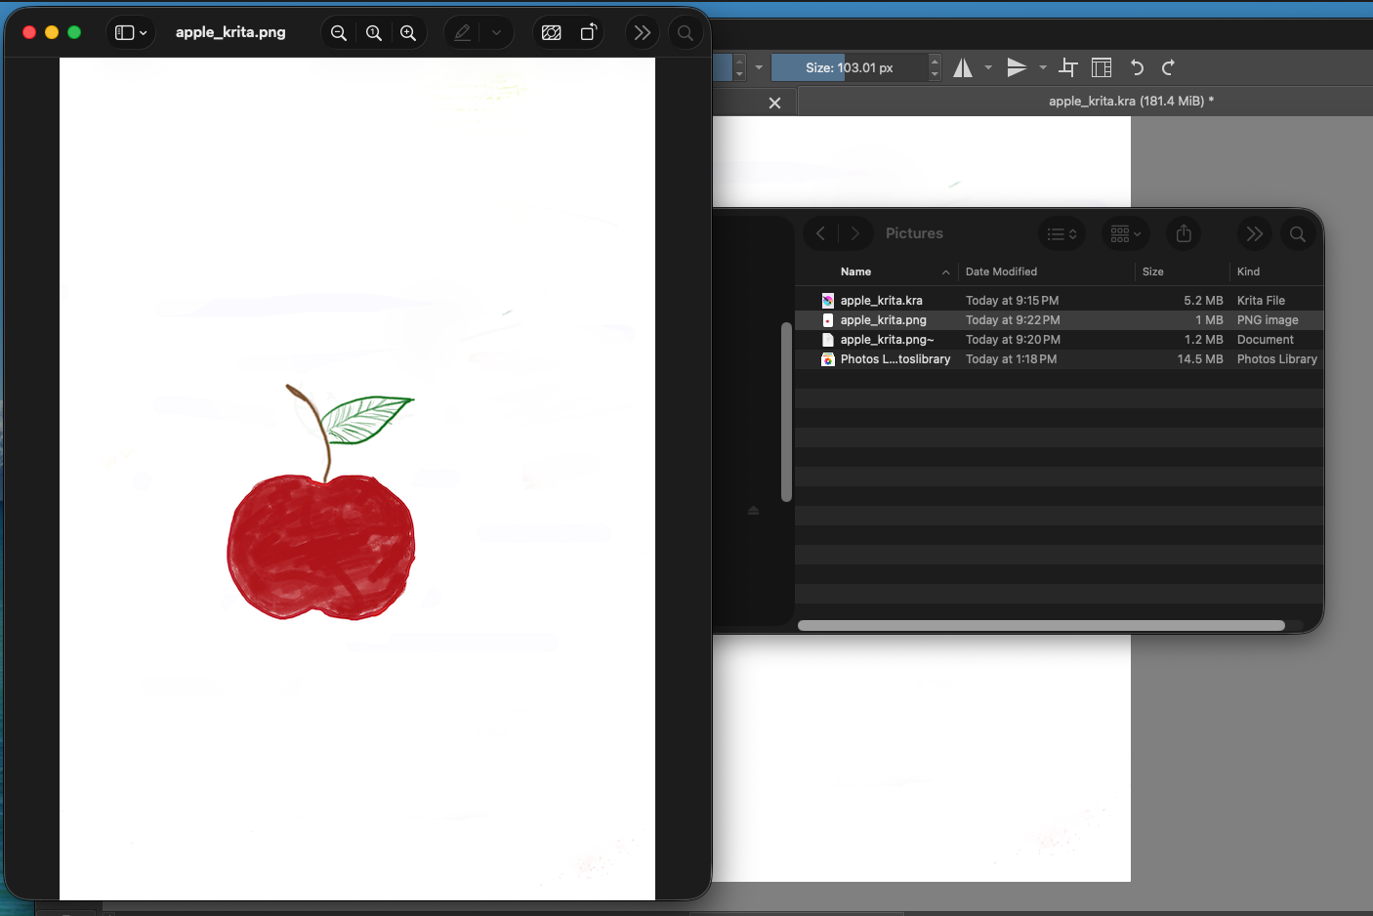Screen dimensions: 1373x916
Task: Click the Share icon in Finder toolbar
Action: tap(1184, 233)
